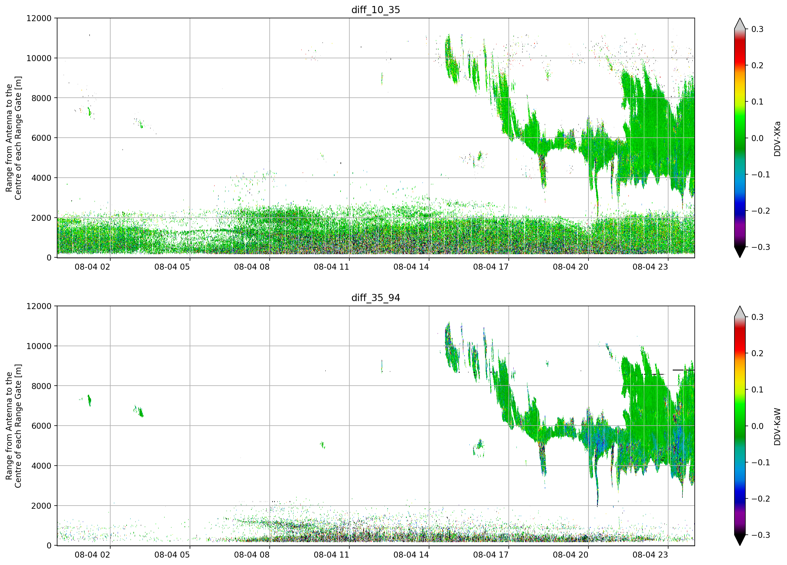Click '08-04 23' x-tick under diff_10_35
Image resolution: width=787 pixels, height=565 pixels.
point(650,267)
